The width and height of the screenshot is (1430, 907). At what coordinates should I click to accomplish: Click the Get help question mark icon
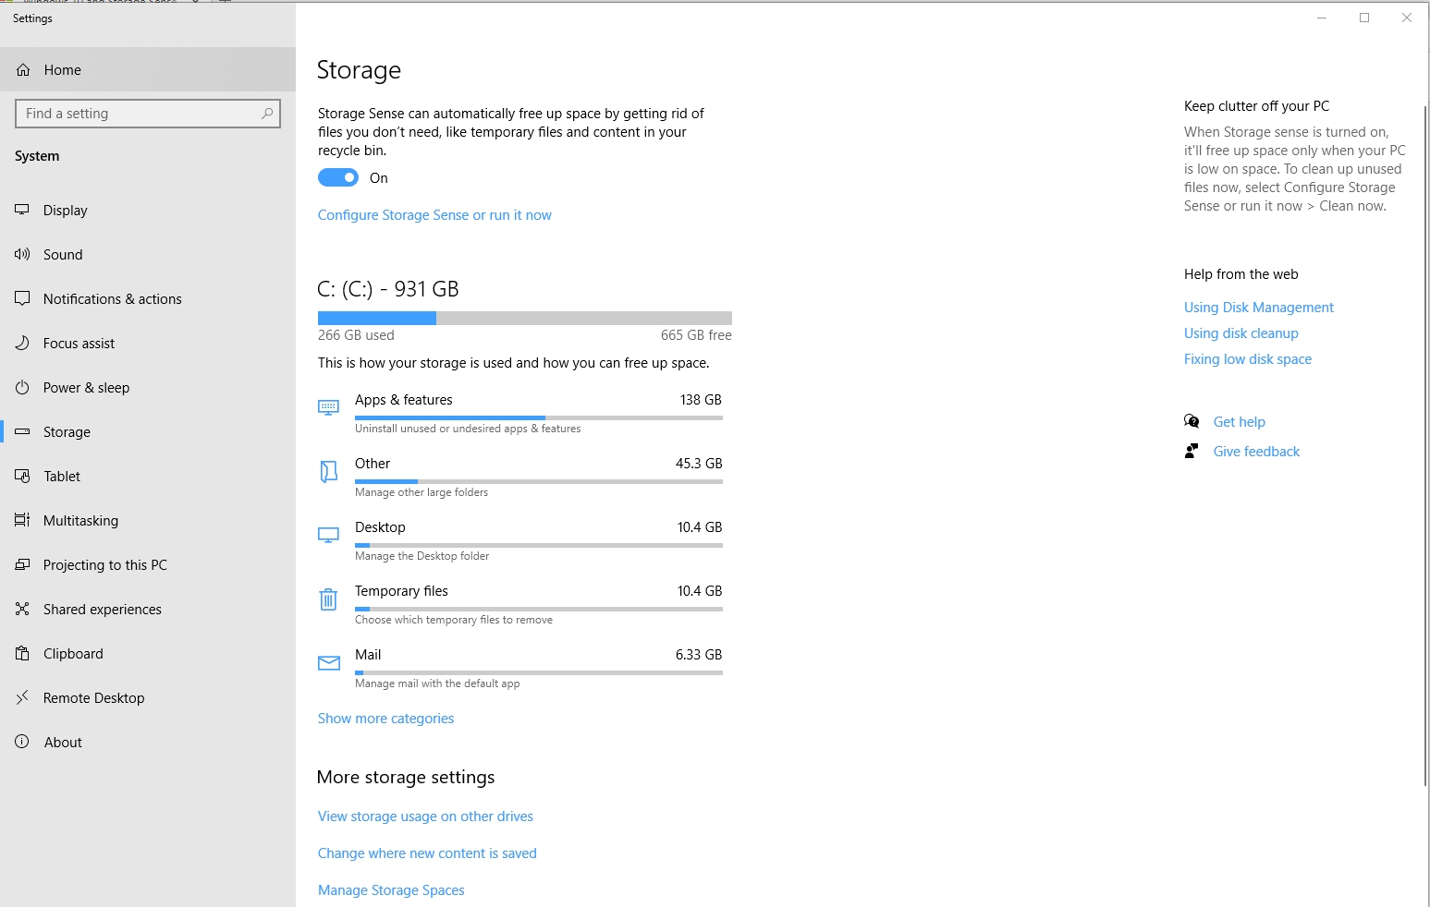(x=1192, y=420)
